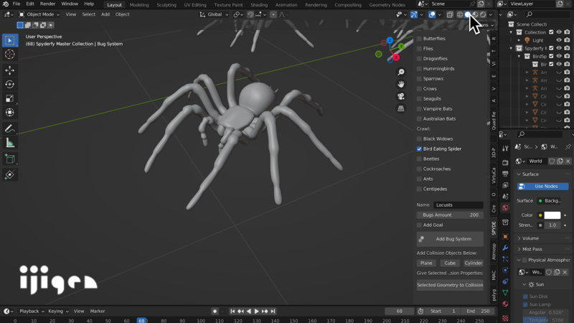Adjust the Bugs Amount slider
The width and height of the screenshot is (574, 323).
[x=450, y=215]
